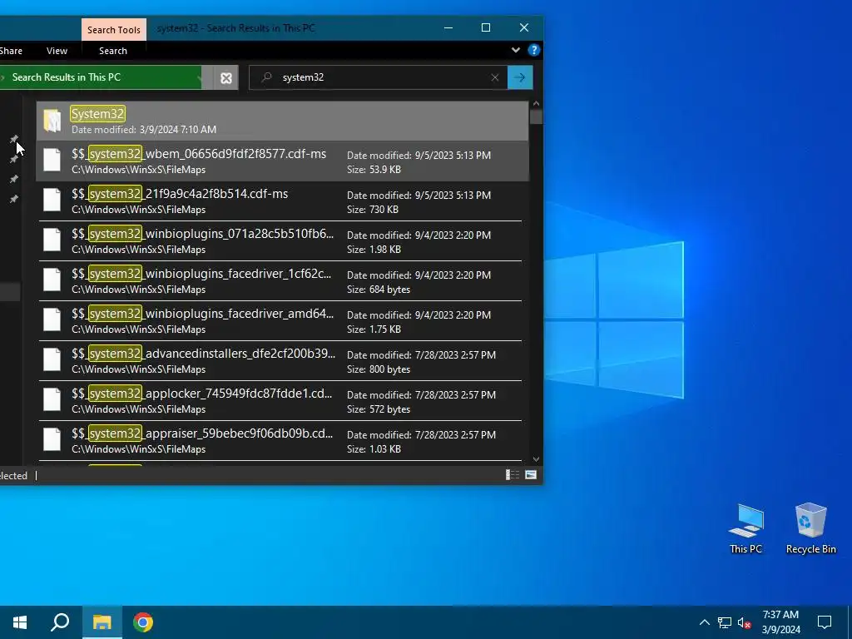Screen dimensions: 852x639
Task: Select the winbioplugins_facedriver_1cf62c file
Action: (280, 281)
